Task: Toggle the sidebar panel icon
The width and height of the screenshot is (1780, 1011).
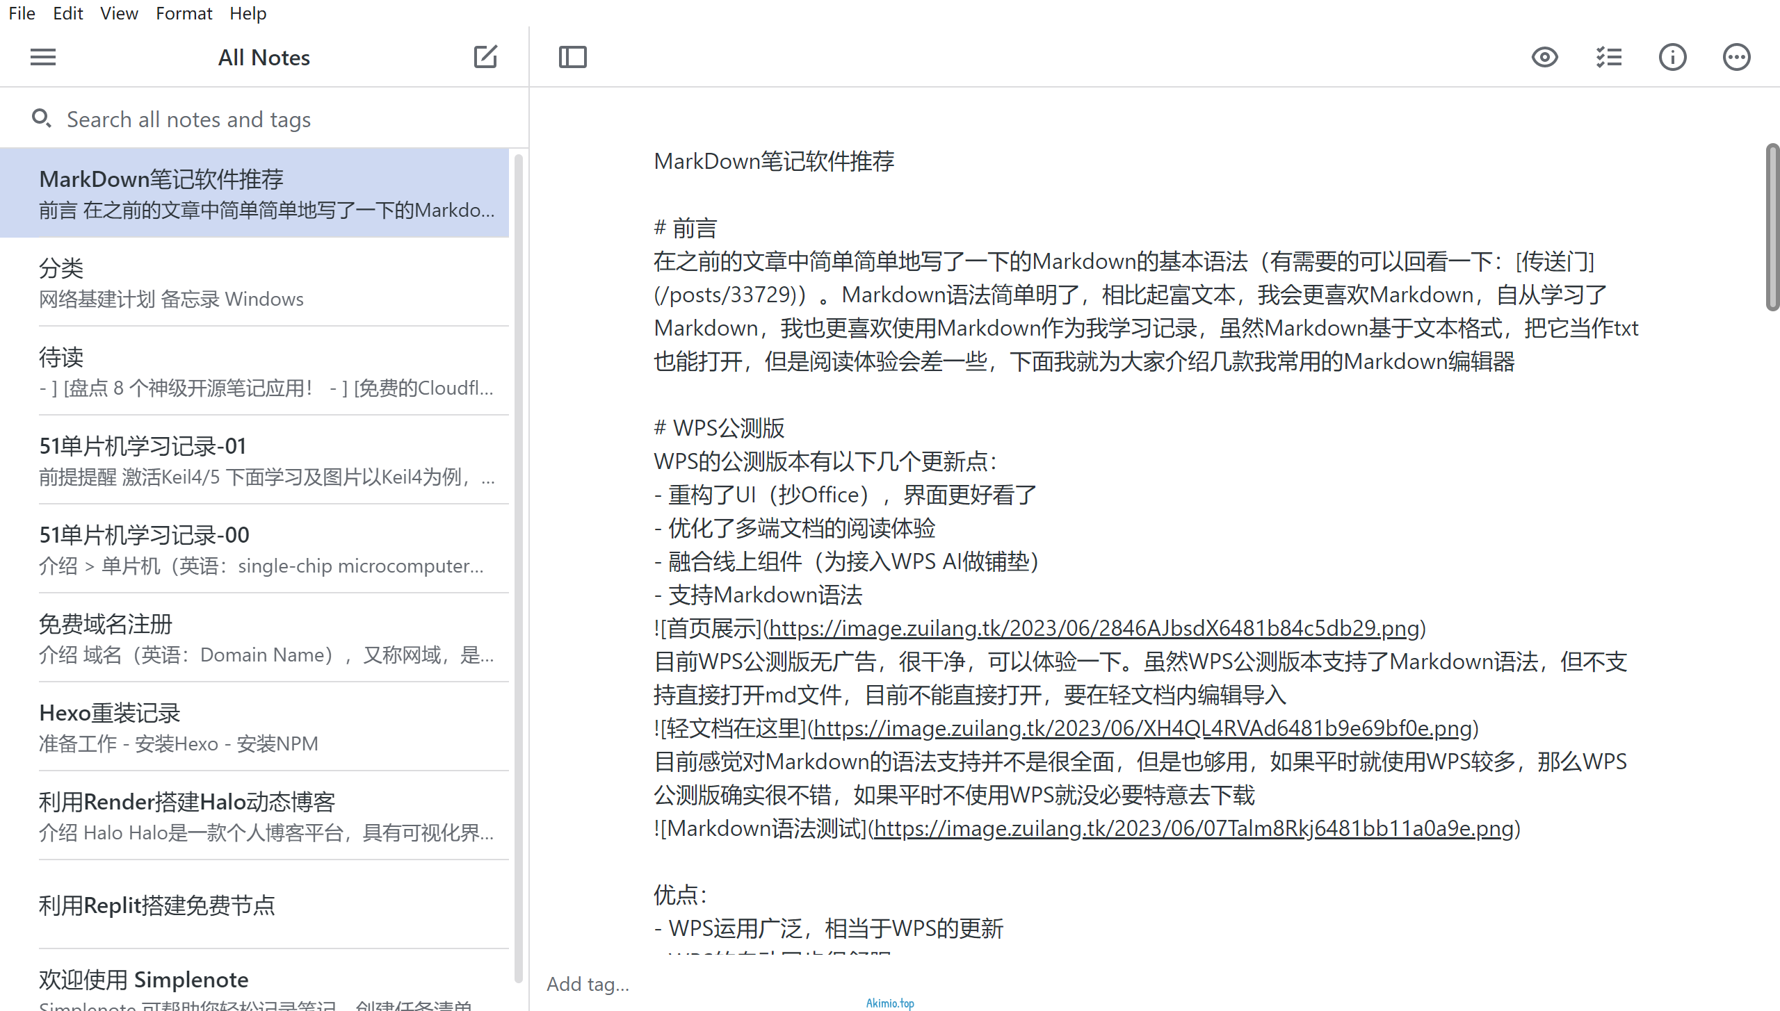Action: 573,57
